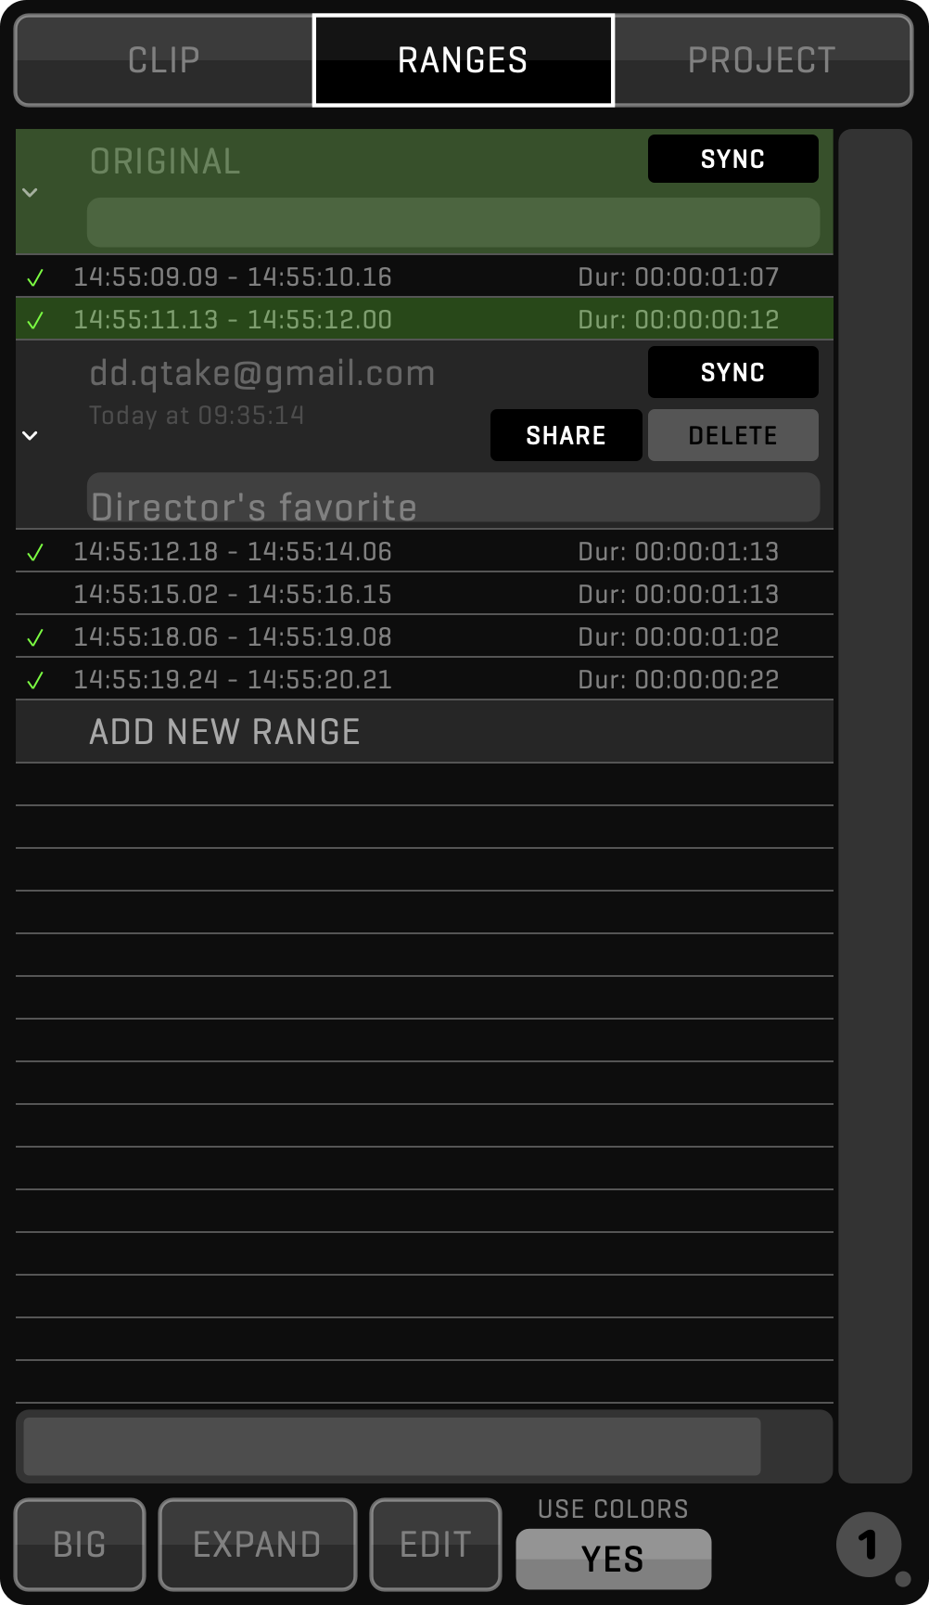Share the Director's favorite range set

[x=566, y=435]
